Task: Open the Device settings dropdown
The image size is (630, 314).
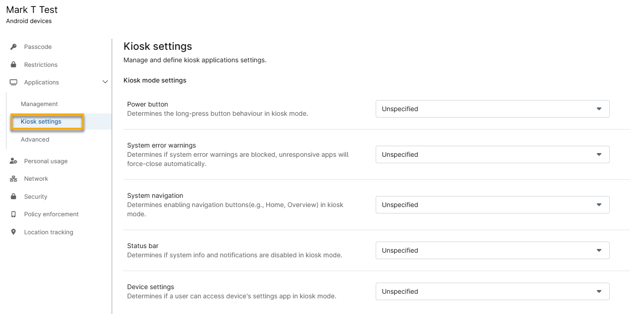Action: (492, 291)
